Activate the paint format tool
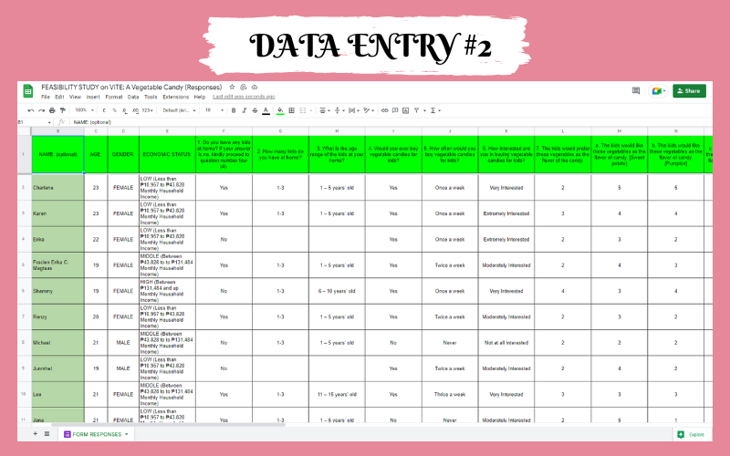Image resolution: width=730 pixels, height=456 pixels. 63,110
